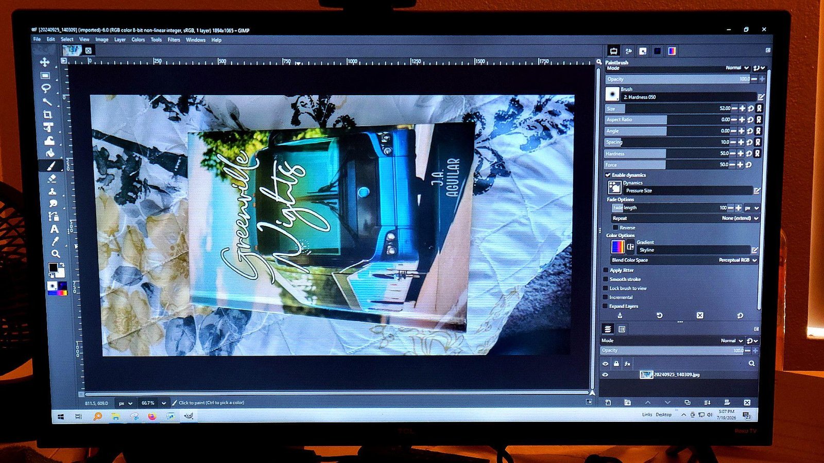This screenshot has height=463, width=824.
Task: Select the Move tool
Action: (45, 62)
